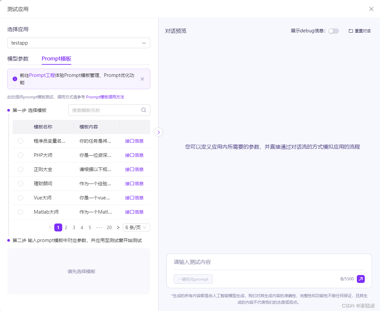Jump to page 4 in the template pagination

pos(82,227)
